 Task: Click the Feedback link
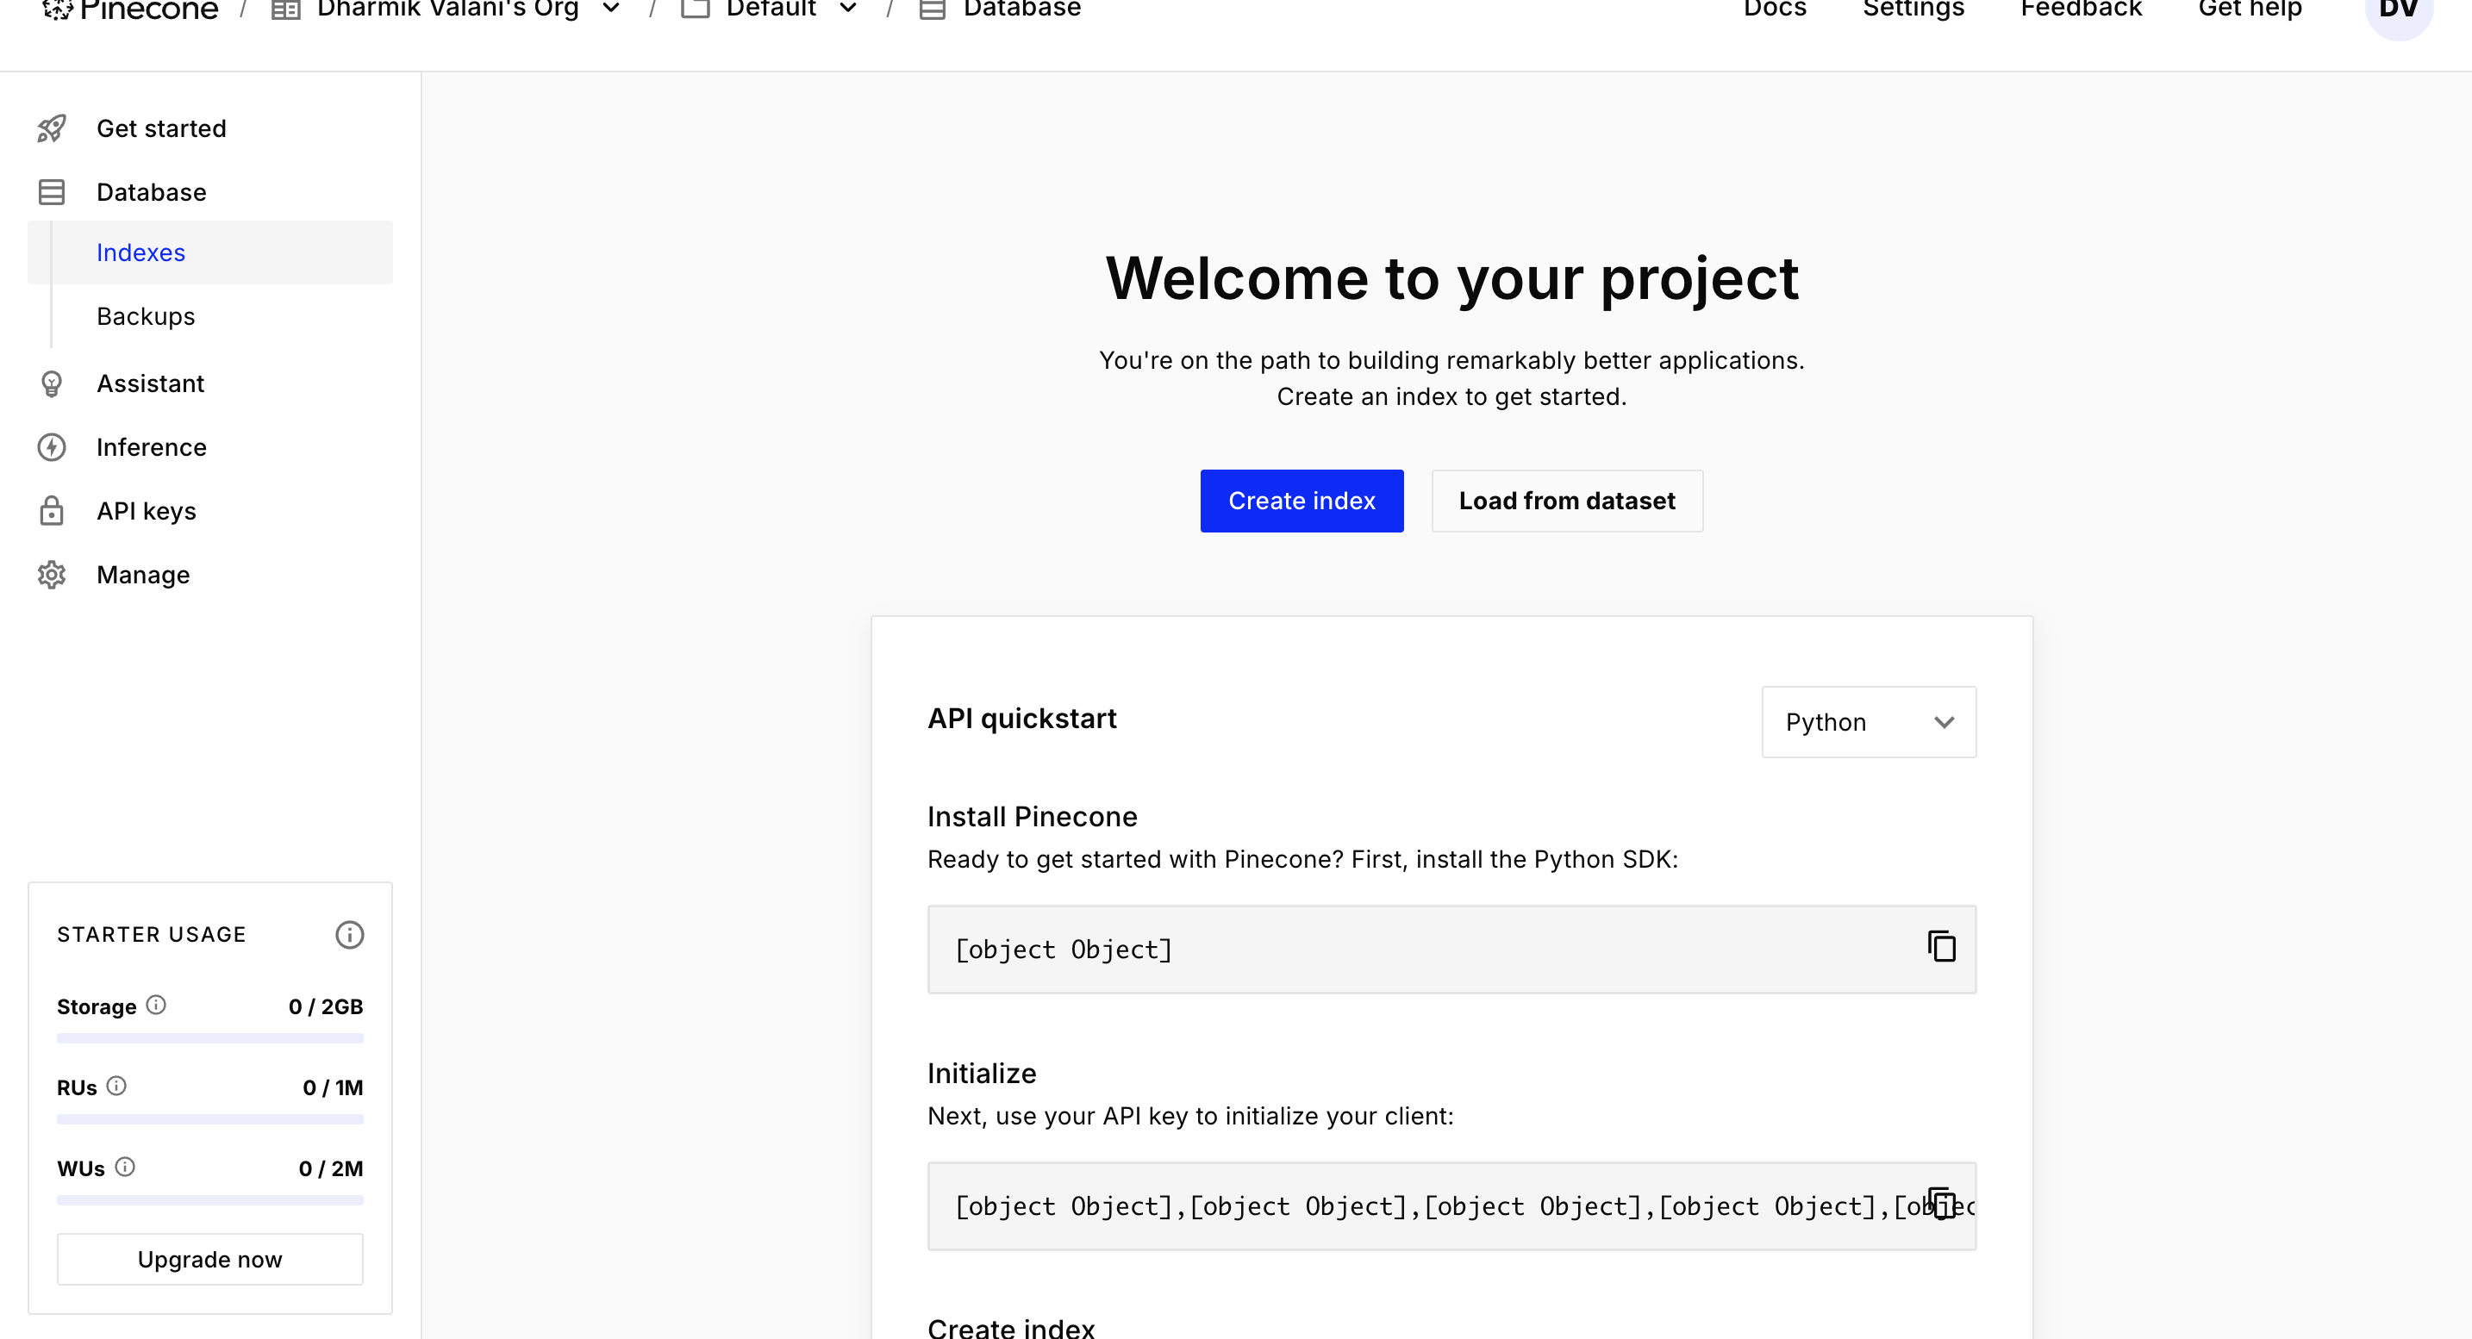click(2082, 10)
